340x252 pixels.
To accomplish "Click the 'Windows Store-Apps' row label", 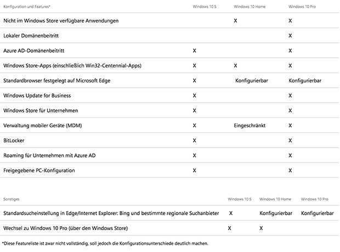I will pyautogui.click(x=72, y=65).
